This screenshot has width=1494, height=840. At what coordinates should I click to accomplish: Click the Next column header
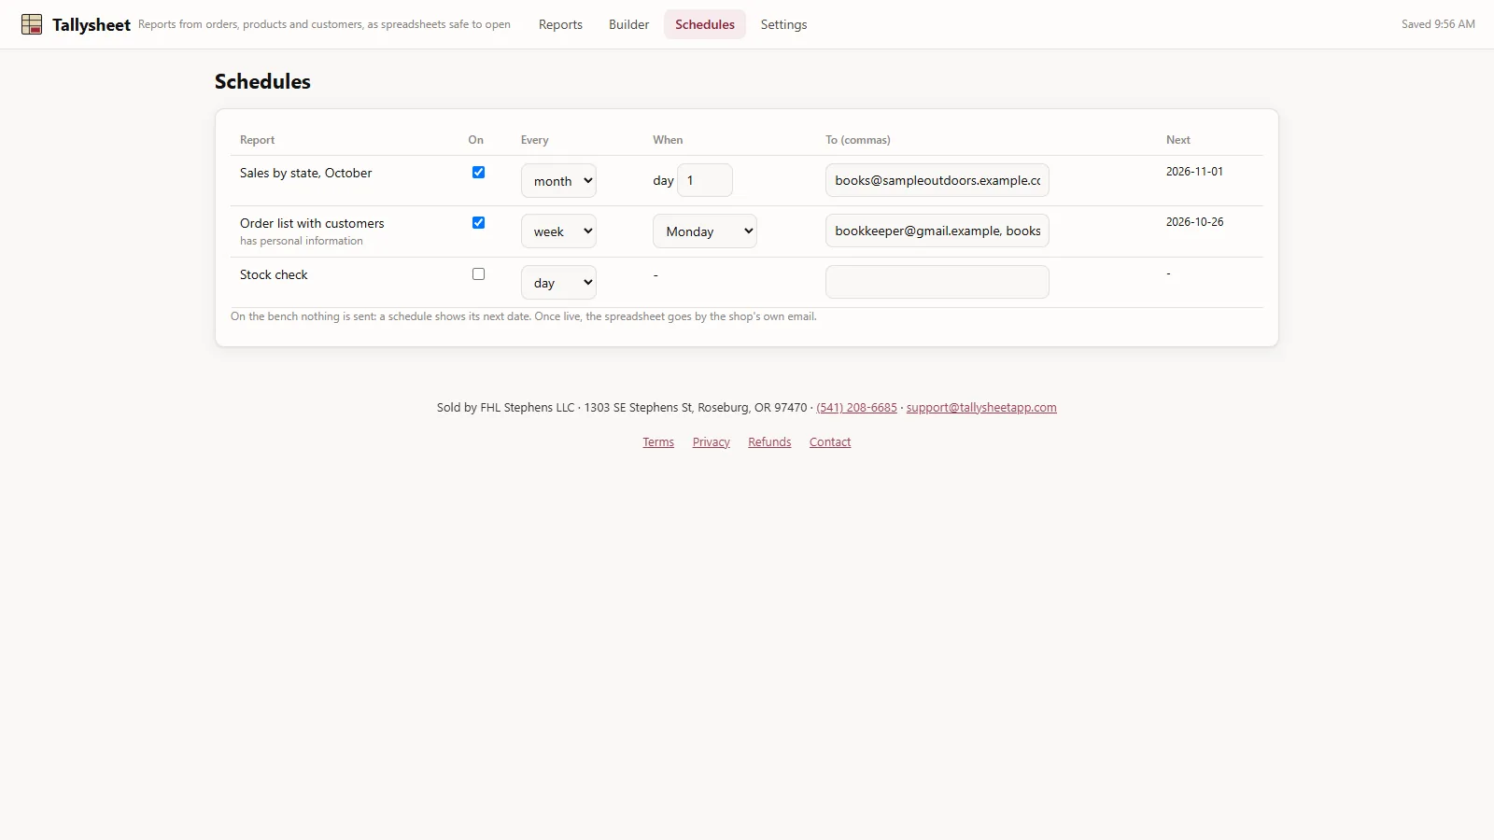point(1178,140)
